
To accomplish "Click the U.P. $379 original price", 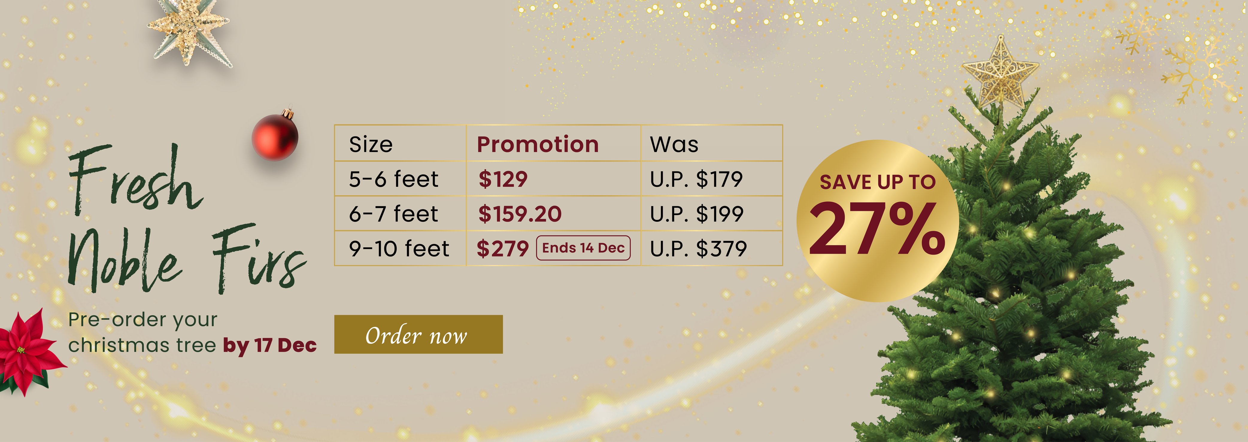I will (698, 249).
